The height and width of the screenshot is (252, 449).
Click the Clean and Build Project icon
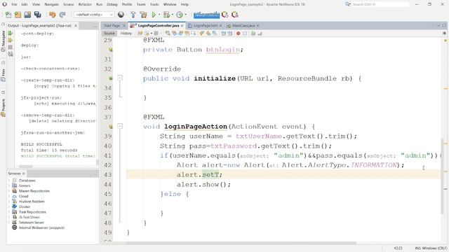coord(143,15)
